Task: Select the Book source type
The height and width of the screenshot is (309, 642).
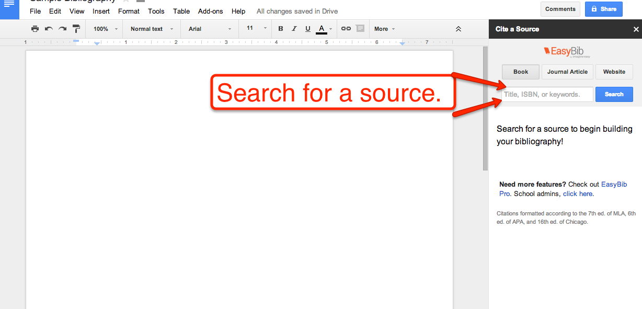Action: [521, 72]
